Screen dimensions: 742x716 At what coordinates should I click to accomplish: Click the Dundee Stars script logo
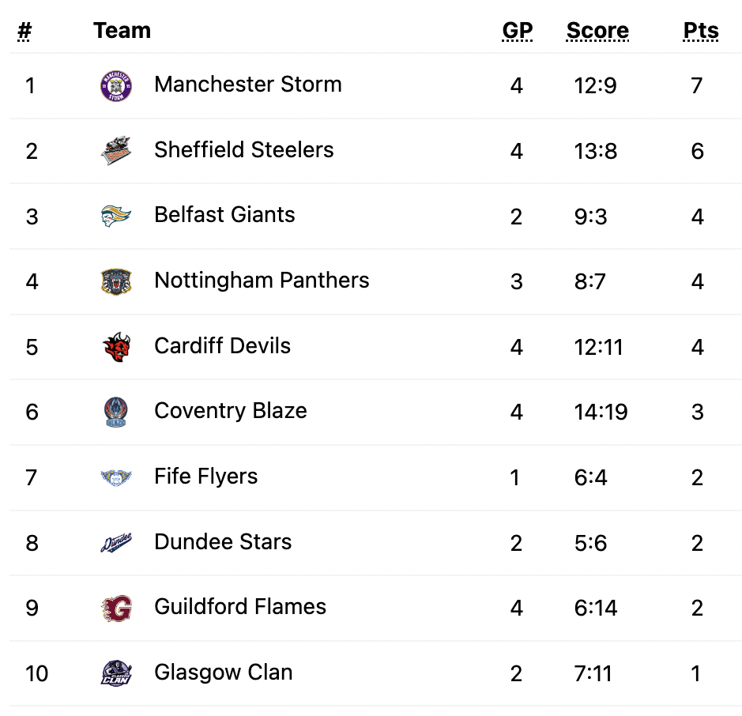(x=116, y=542)
